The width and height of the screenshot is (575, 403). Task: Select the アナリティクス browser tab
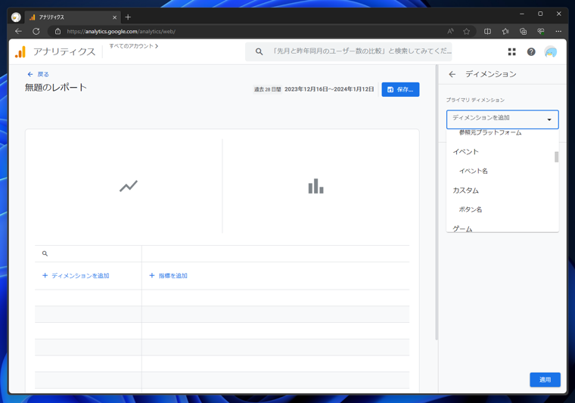[x=73, y=17]
